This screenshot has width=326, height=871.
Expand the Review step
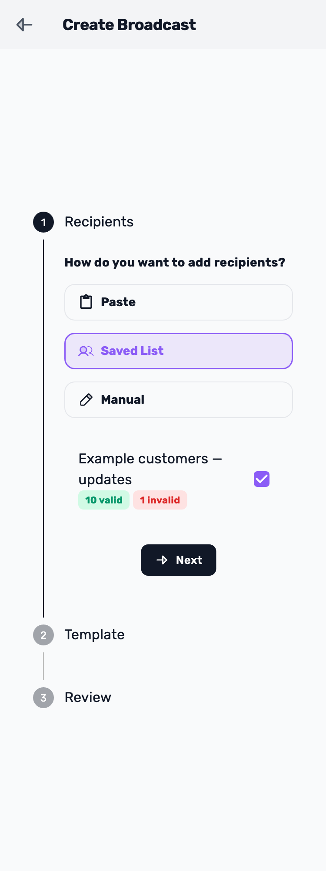pos(88,698)
